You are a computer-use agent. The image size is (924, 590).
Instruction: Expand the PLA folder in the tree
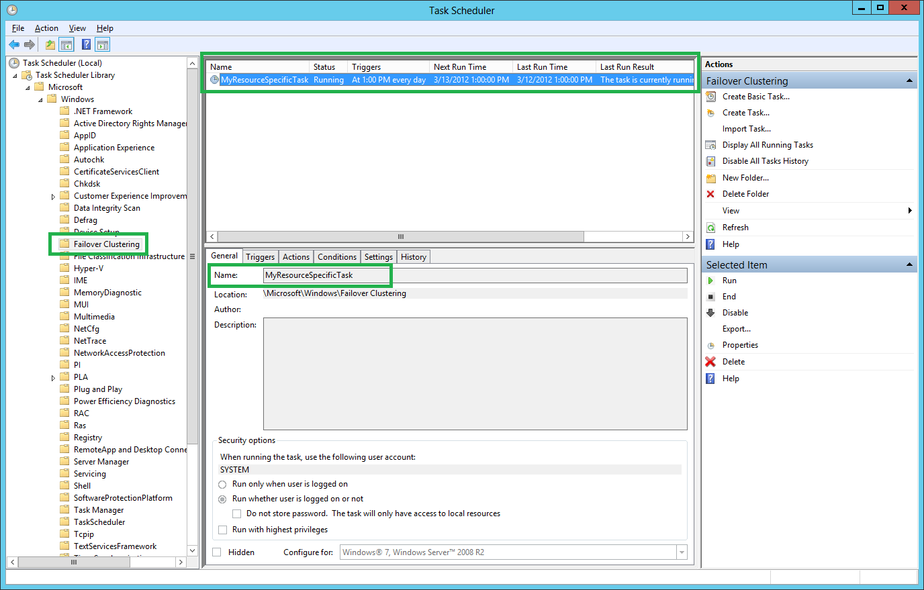click(53, 377)
